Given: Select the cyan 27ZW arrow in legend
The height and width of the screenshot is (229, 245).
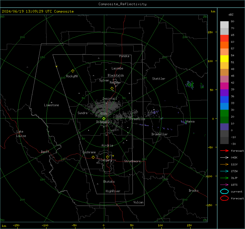Looking at the screenshot, I should click(x=224, y=171).
